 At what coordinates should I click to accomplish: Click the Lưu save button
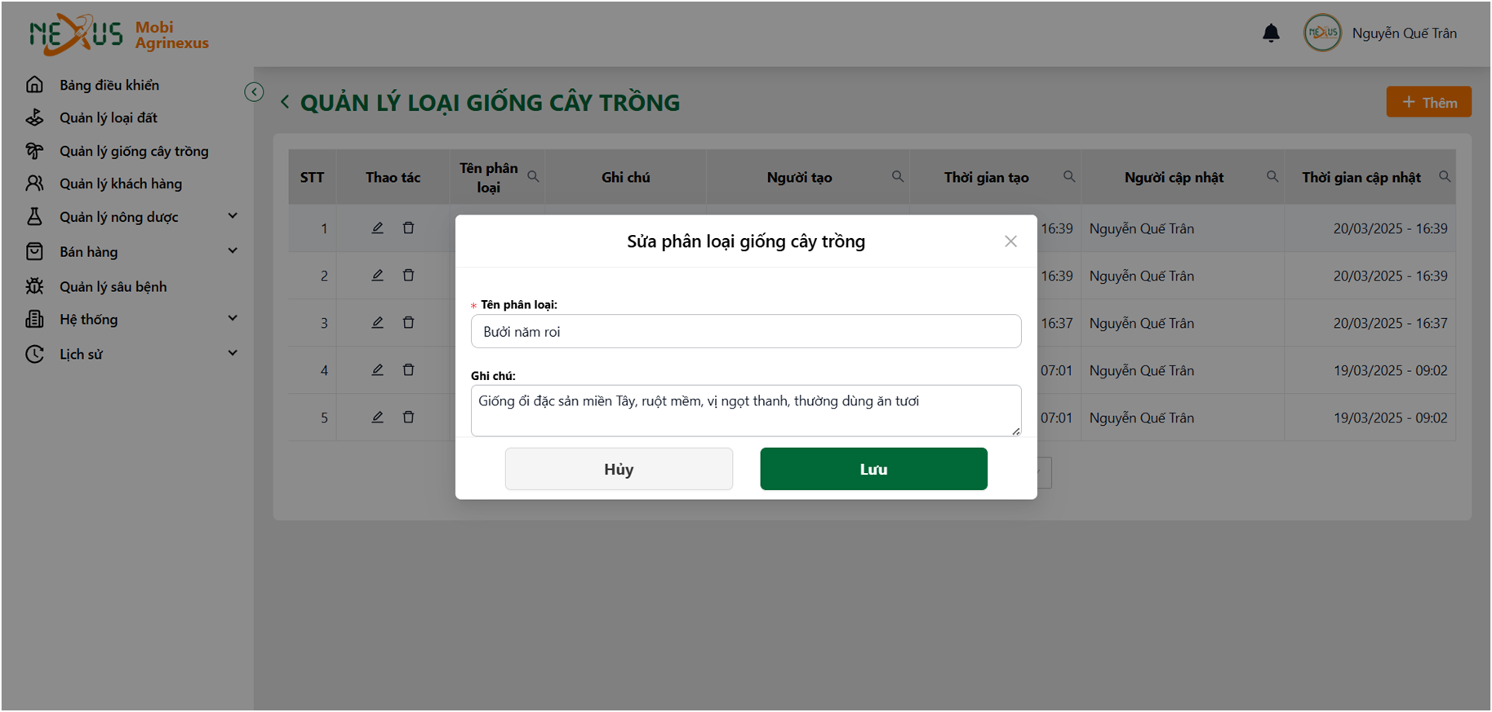[873, 469]
